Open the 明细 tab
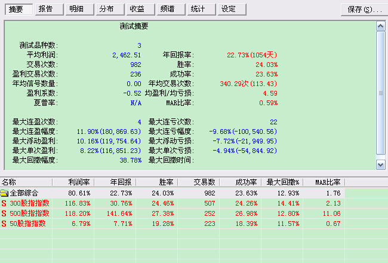Viewport: 388px width, 263px height. [79, 10]
